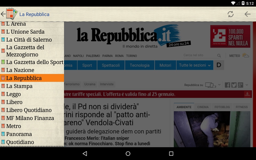
Task: Select Quotidiano in the newspaper list
Action: coord(32,142)
